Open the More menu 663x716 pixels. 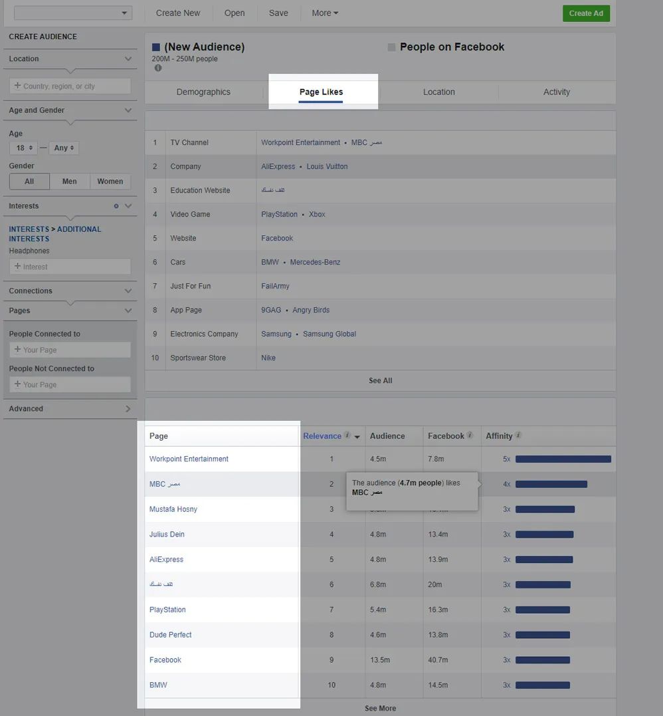325,13
